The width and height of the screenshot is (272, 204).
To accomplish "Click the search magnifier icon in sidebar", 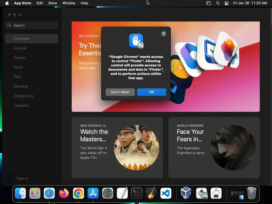I will 9,25.
